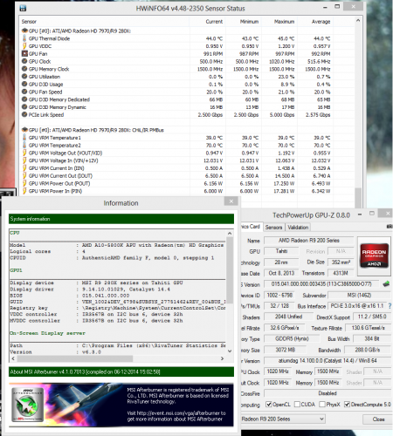
Task: Click the Close button in GPU-Z
Action: click(378, 419)
